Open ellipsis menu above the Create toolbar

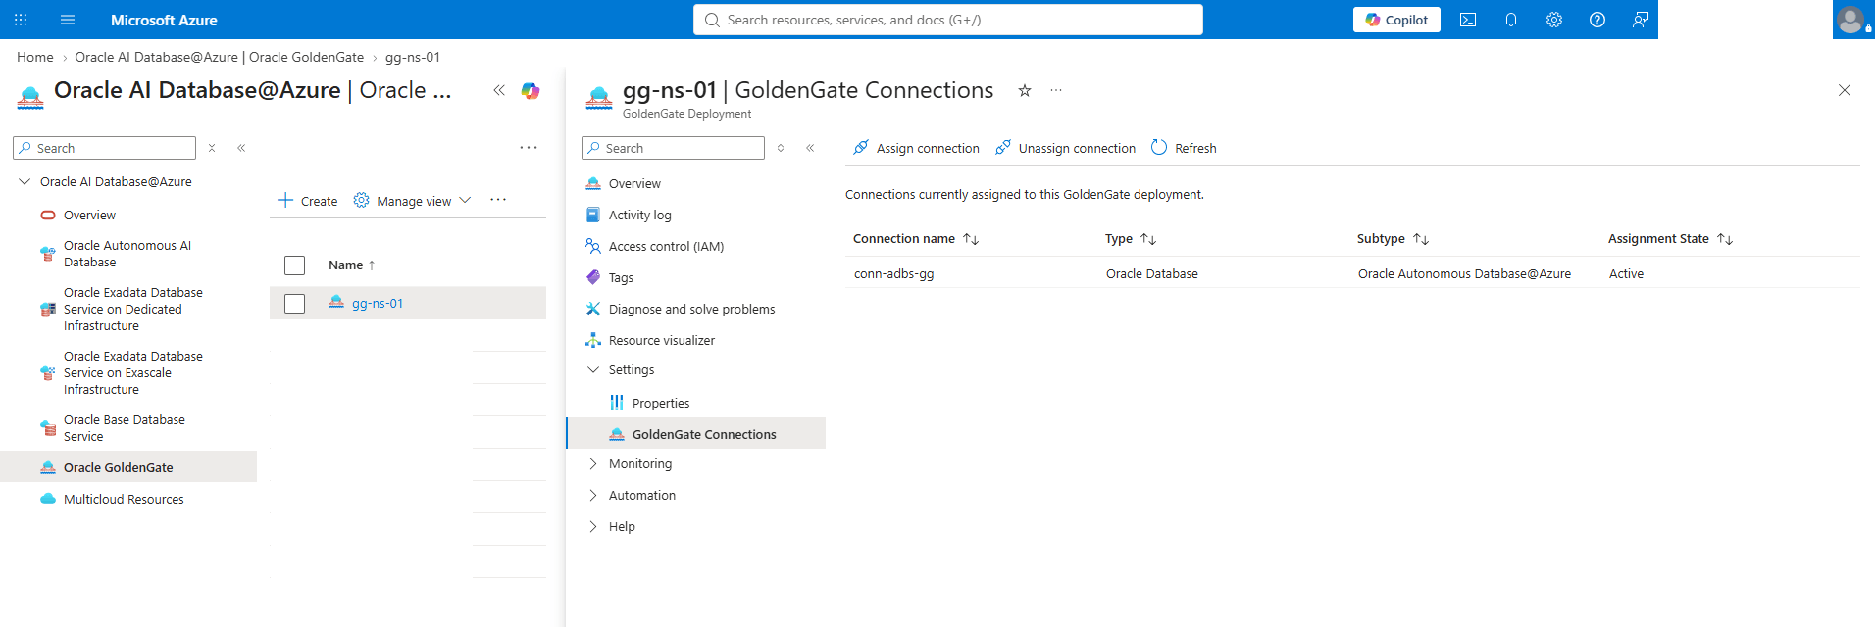click(529, 148)
